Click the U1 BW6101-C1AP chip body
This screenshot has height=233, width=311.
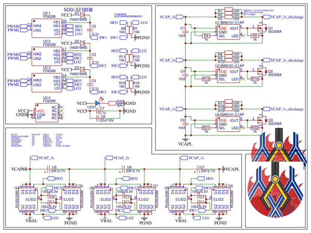pyautogui.click(x=229, y=32)
